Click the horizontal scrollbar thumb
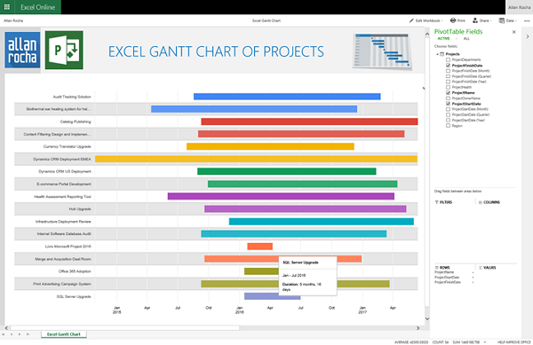 (124, 328)
